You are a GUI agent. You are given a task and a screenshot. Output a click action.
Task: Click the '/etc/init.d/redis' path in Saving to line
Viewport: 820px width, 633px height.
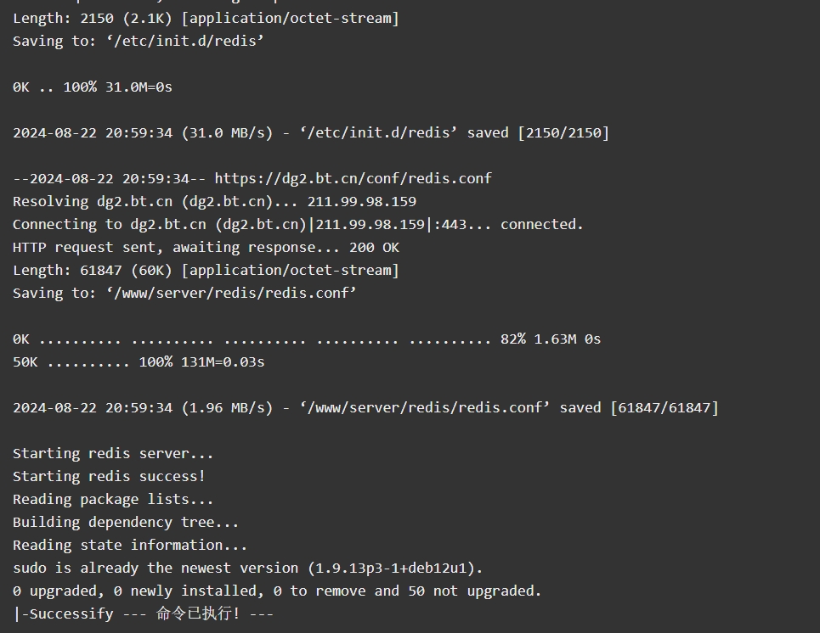pos(185,42)
